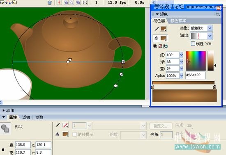Switch to the 滤镜 filters tab

point(26,117)
